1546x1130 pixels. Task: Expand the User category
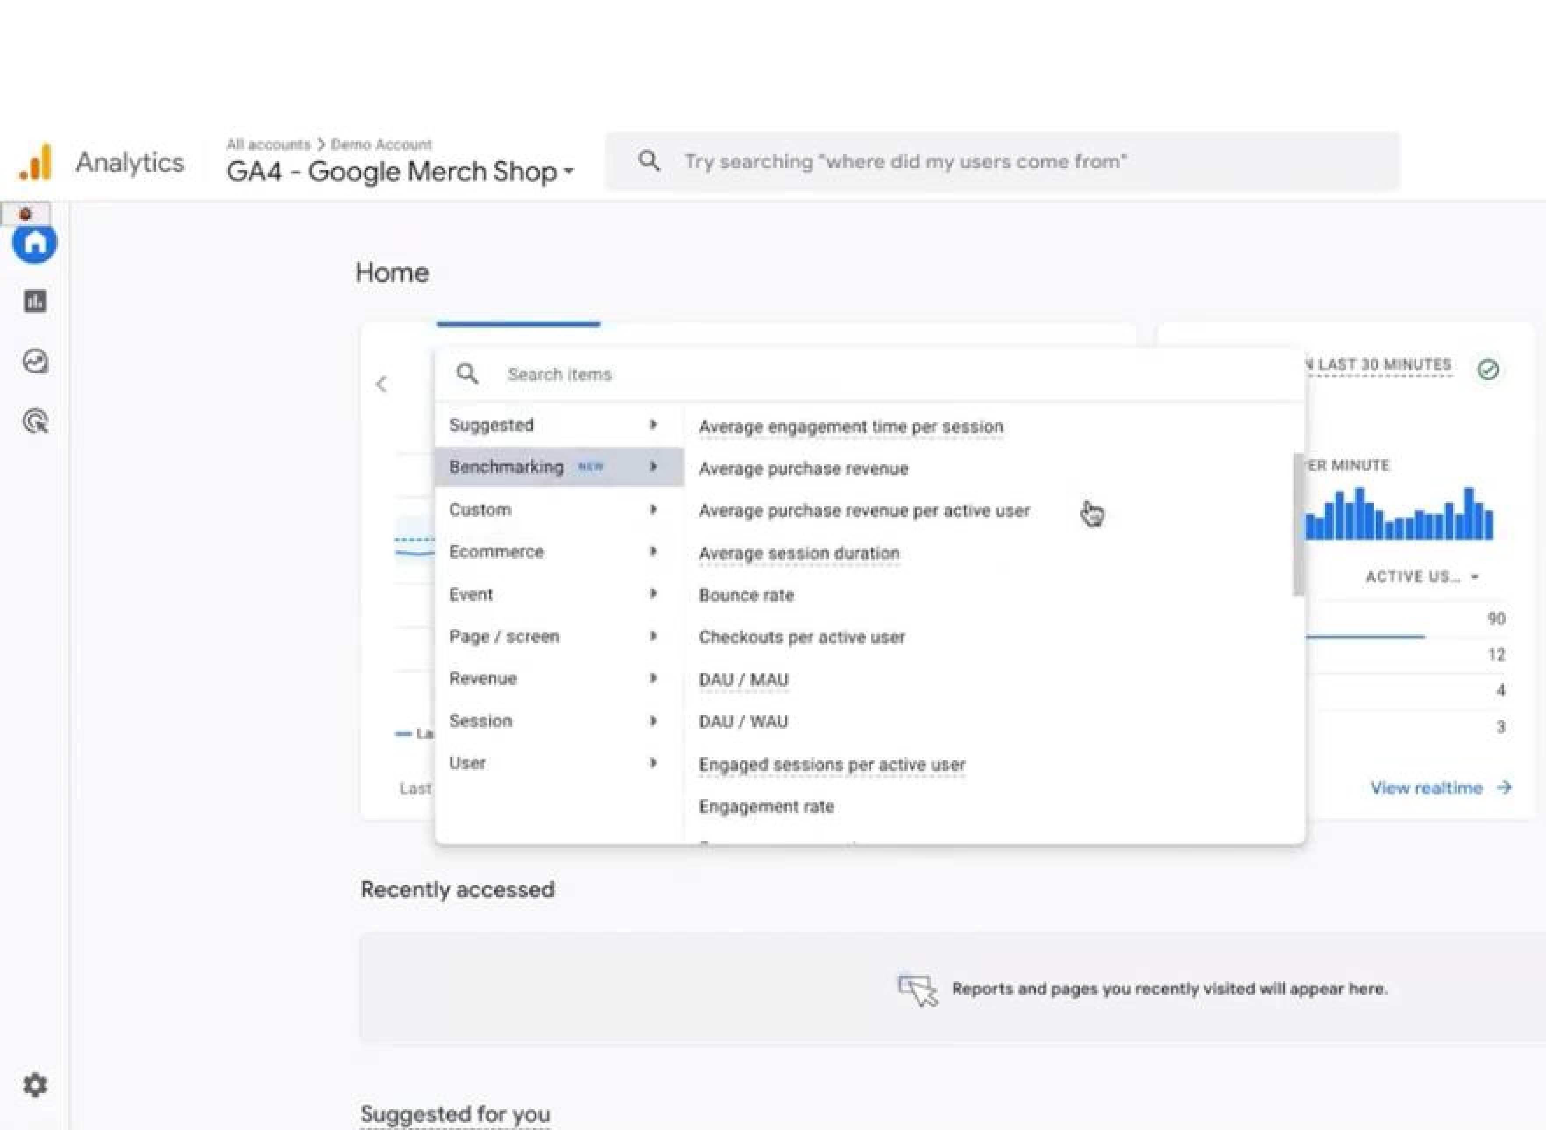pyautogui.click(x=558, y=763)
